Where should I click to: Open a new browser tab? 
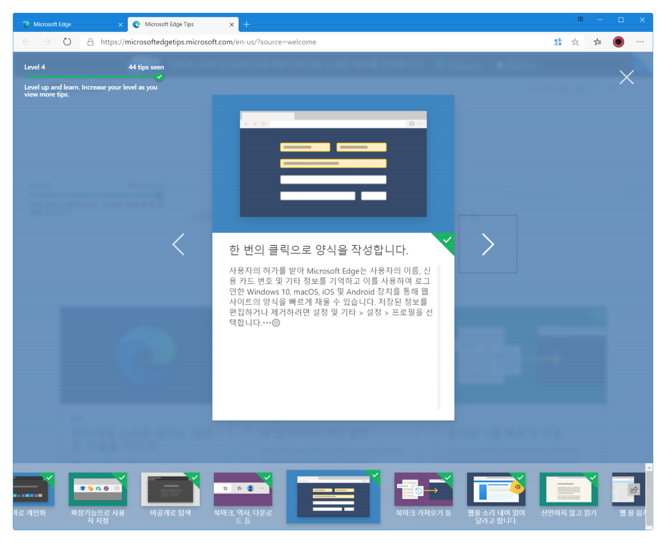pyautogui.click(x=247, y=24)
